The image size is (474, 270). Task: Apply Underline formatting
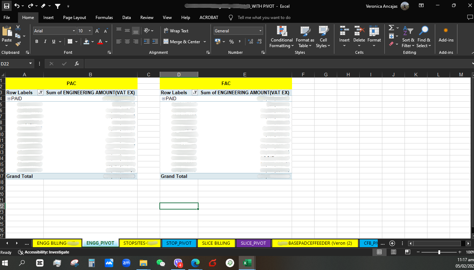click(54, 41)
